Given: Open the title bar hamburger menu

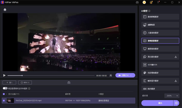Looking at the screenshot, I should (158, 2).
